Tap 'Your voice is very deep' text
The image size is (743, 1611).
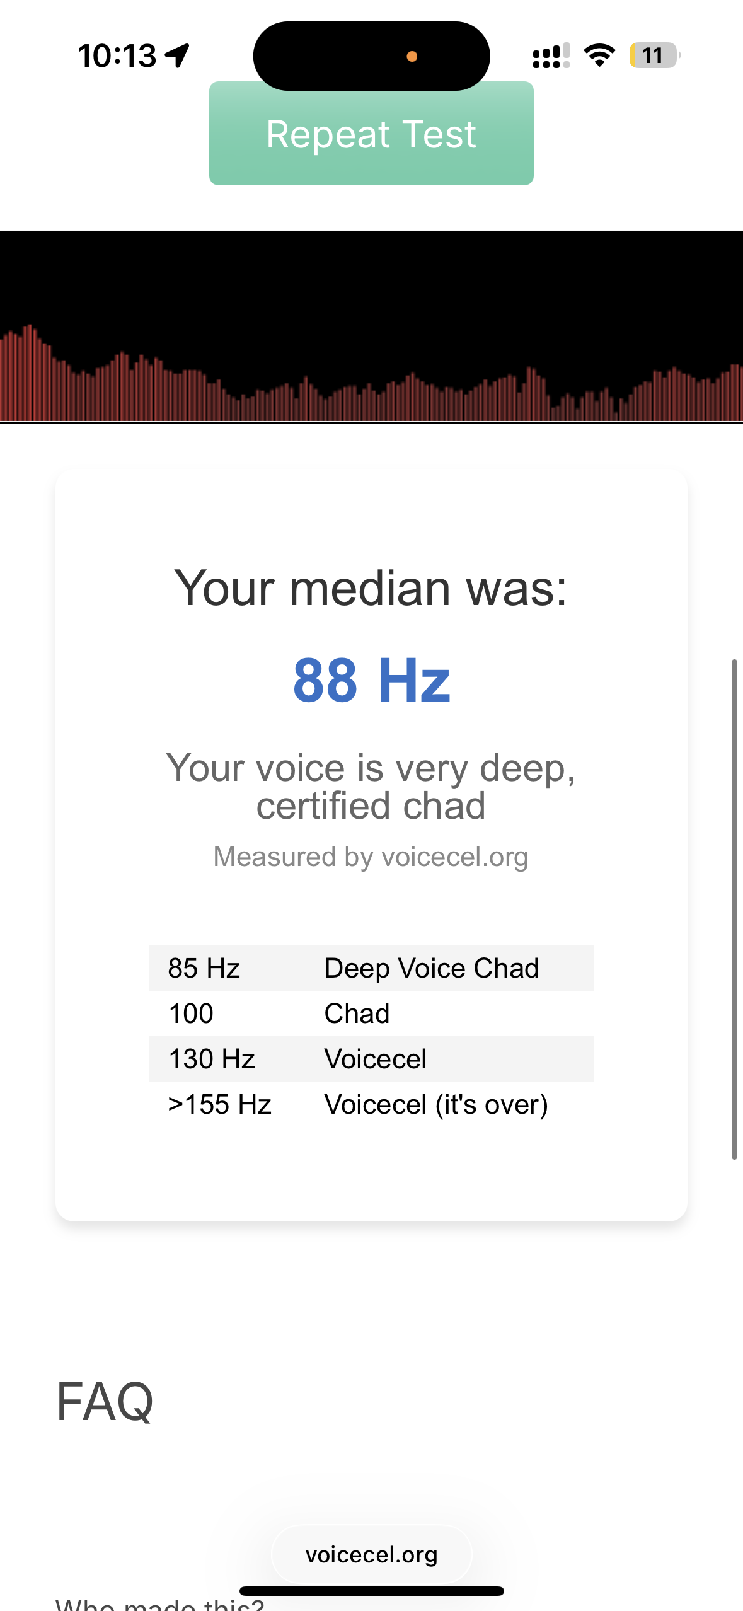(x=371, y=787)
